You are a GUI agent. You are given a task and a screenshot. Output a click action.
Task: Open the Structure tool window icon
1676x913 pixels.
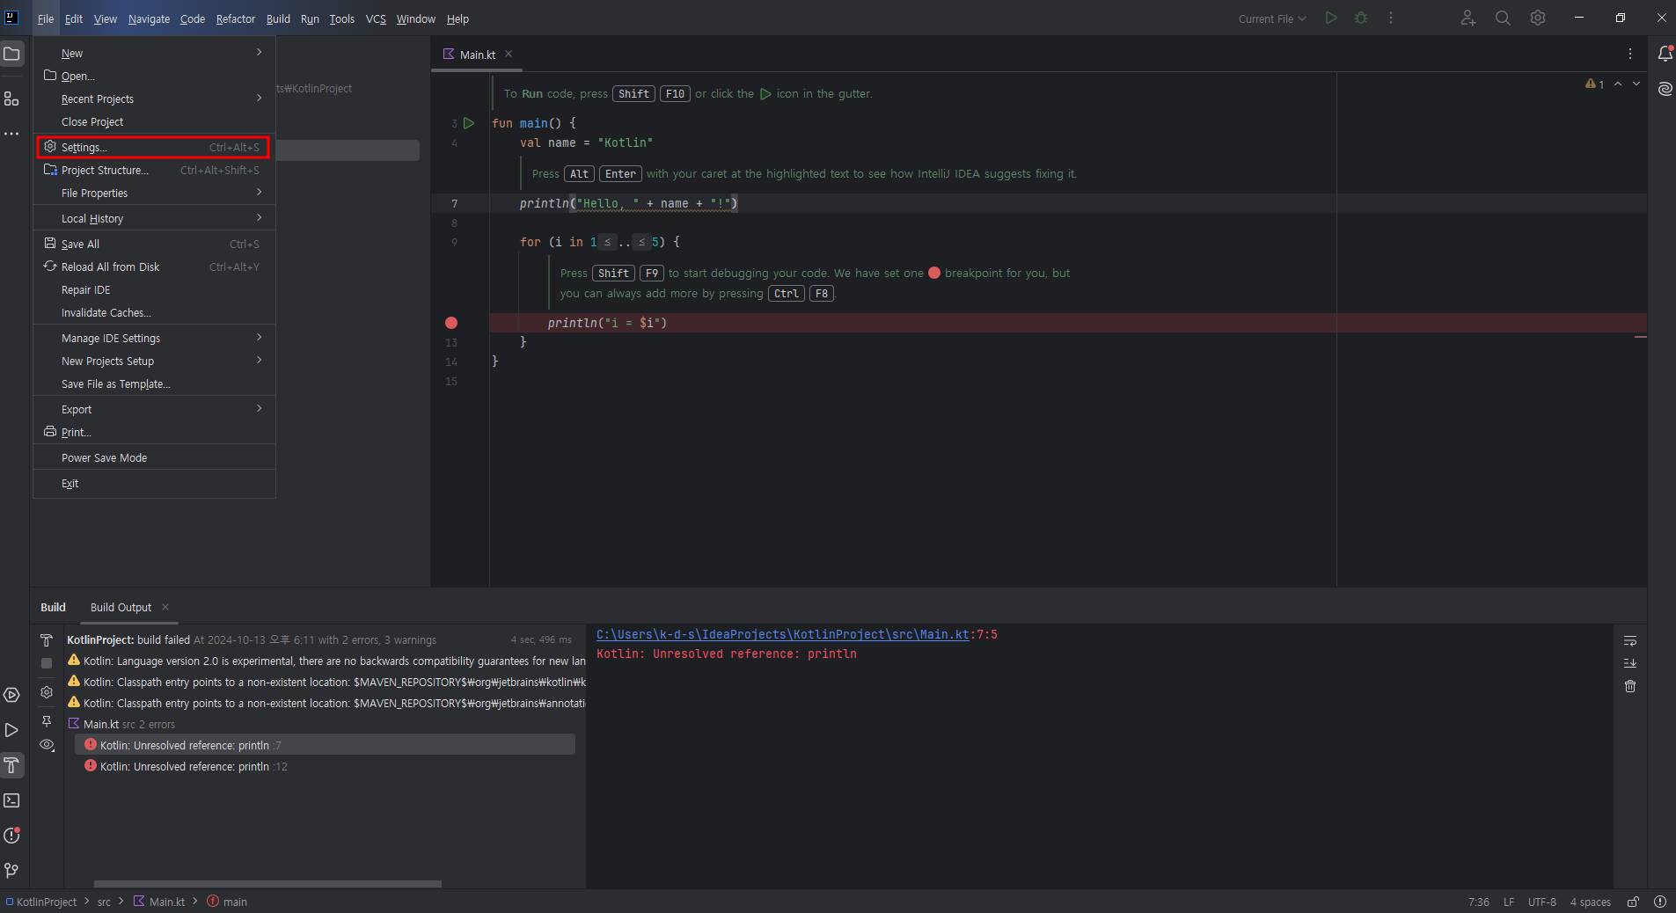pos(11,99)
